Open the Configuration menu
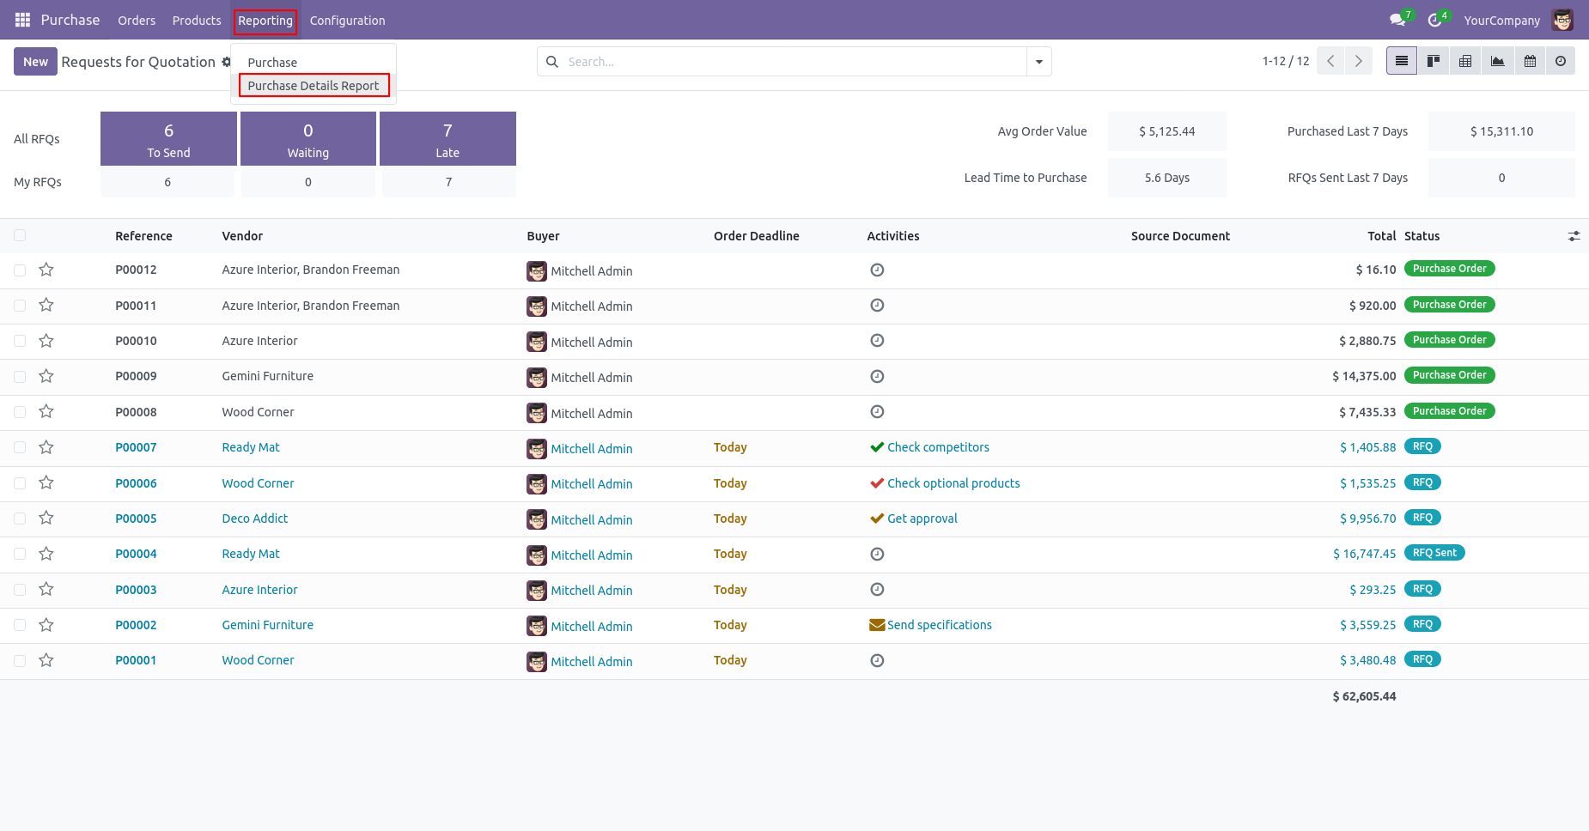 (x=347, y=21)
